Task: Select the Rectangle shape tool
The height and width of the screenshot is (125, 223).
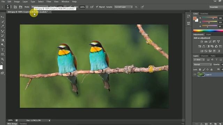Action: coord(2,54)
